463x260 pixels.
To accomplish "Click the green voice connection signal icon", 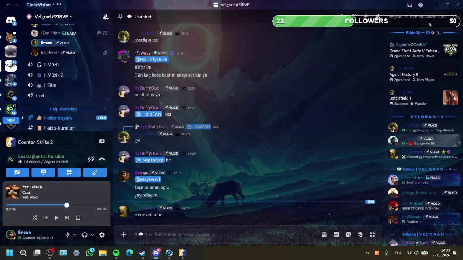I will [x=10, y=159].
